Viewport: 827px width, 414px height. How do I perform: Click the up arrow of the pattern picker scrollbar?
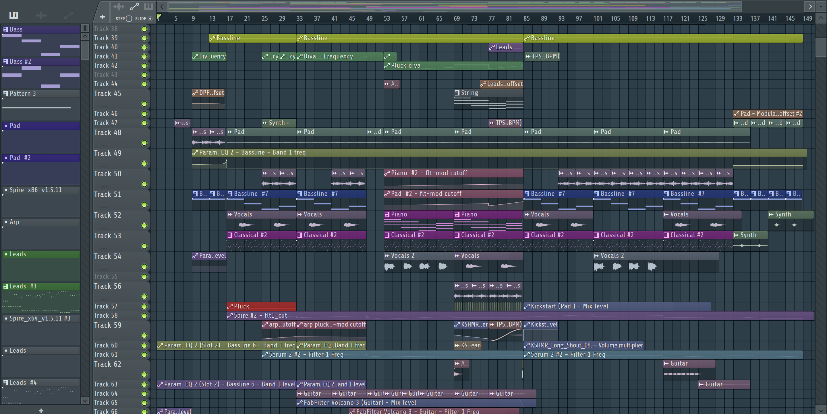click(85, 36)
